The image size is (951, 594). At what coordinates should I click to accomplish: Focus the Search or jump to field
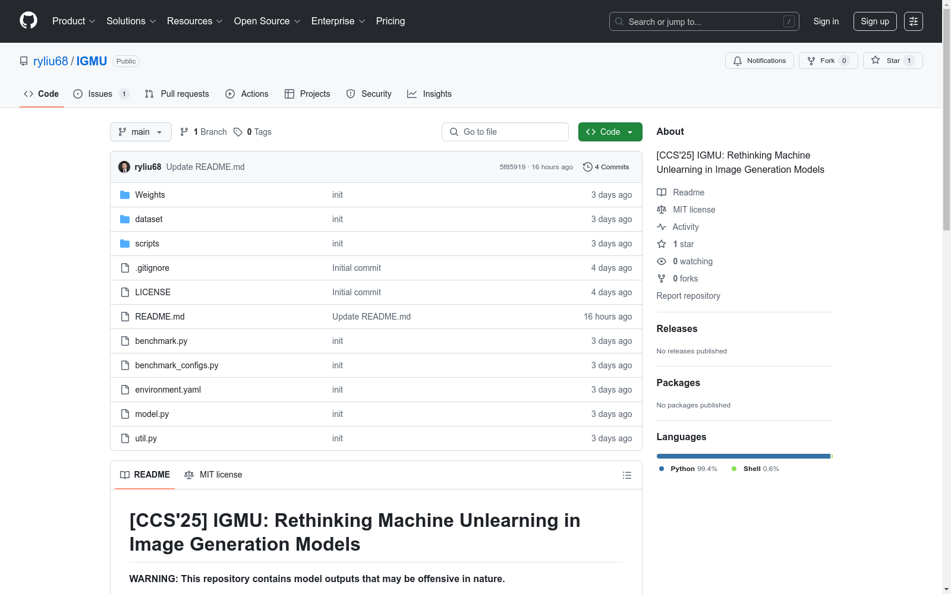point(704,21)
